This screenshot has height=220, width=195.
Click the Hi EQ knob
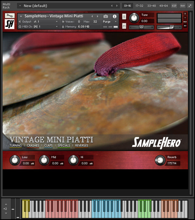[73, 160]
